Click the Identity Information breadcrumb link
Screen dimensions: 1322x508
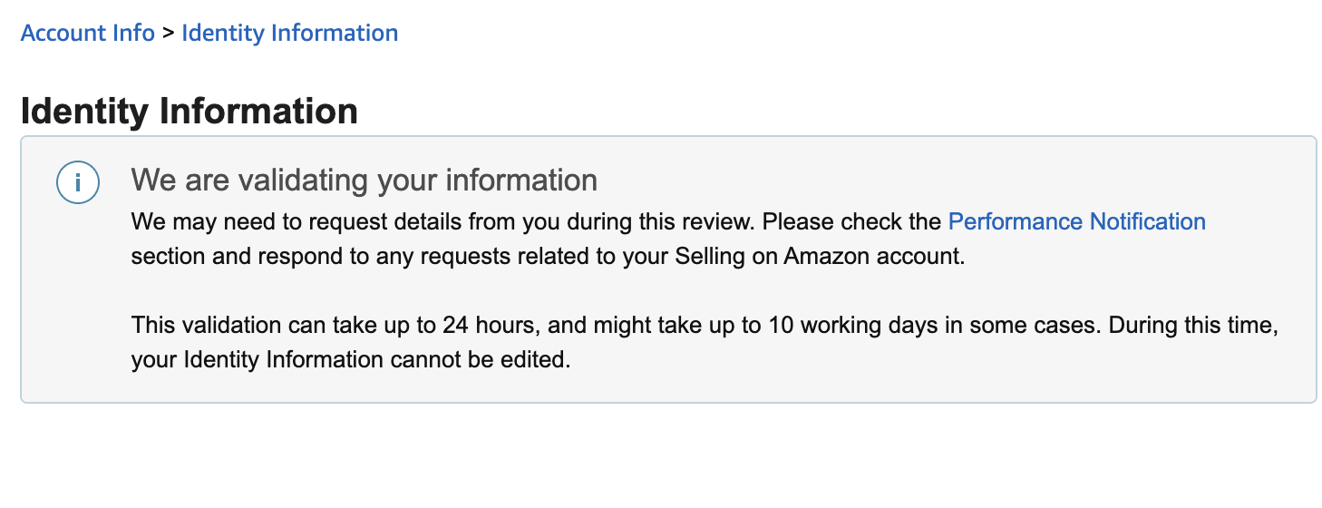[x=289, y=34]
